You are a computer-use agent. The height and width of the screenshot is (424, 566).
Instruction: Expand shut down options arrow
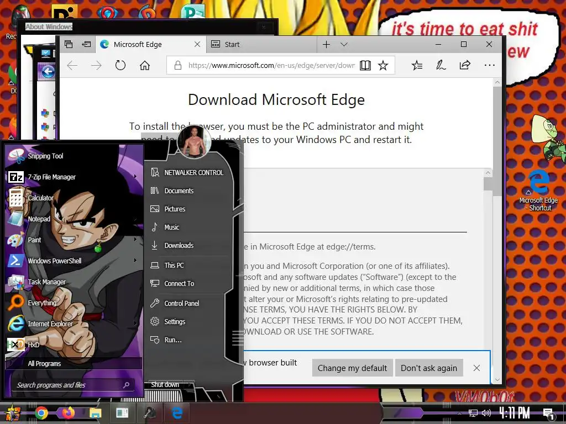tap(190, 384)
